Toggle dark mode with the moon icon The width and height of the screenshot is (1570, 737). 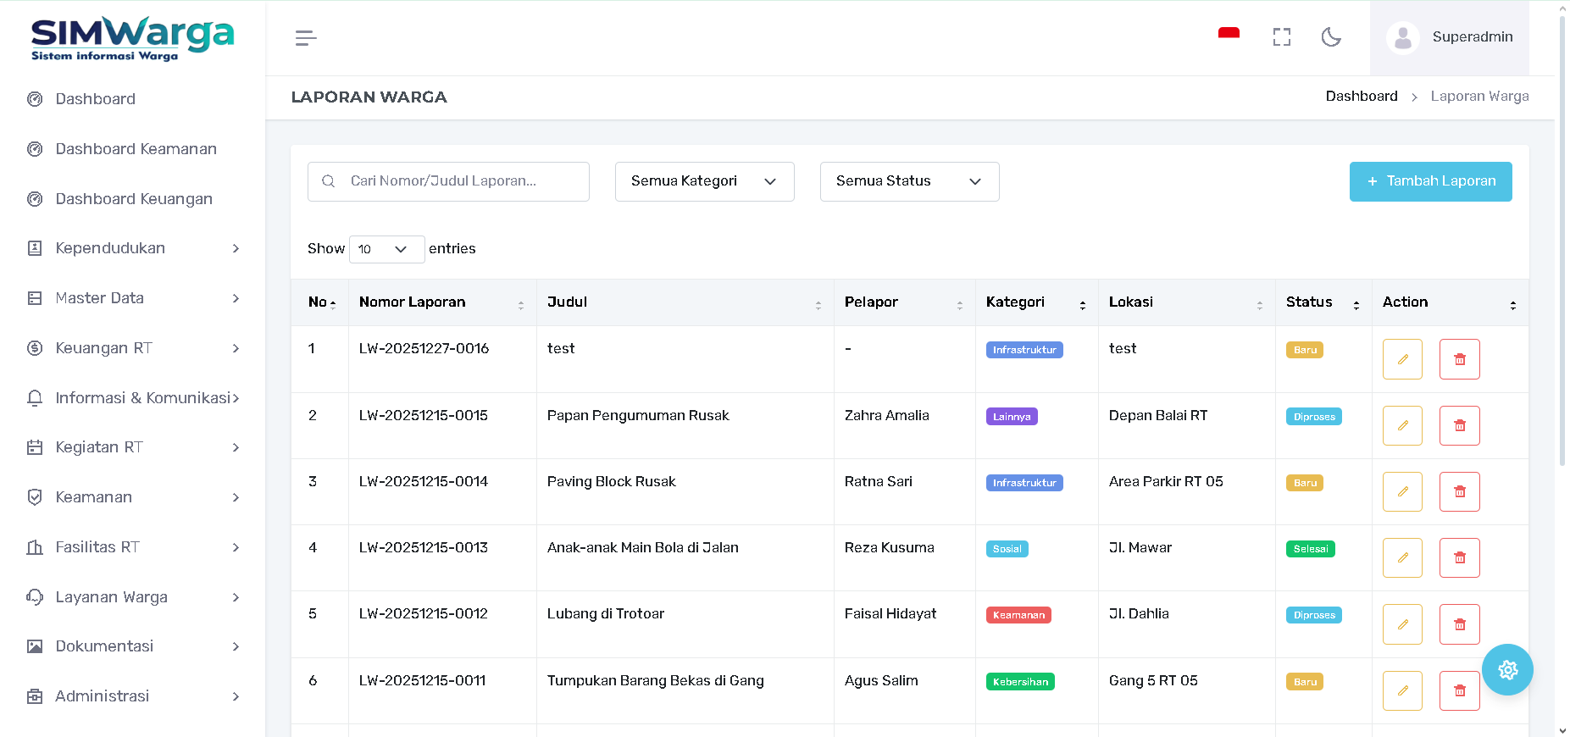click(1331, 37)
